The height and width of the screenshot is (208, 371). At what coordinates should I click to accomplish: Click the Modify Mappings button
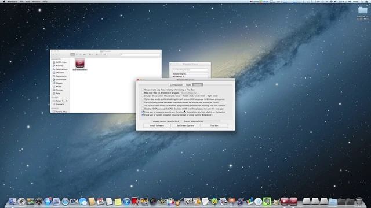point(189,93)
